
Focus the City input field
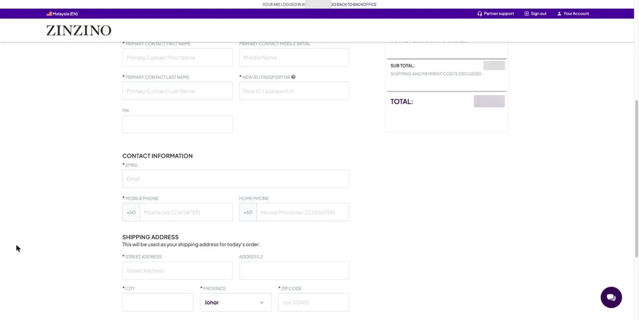tap(158, 302)
